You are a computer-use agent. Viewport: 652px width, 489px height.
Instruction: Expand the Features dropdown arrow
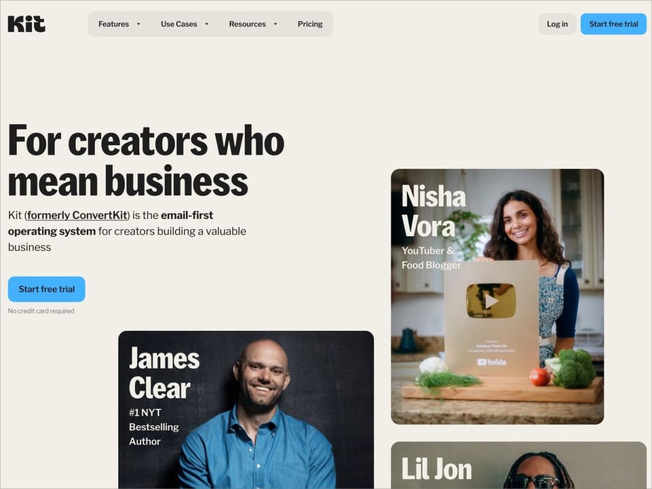coord(138,24)
